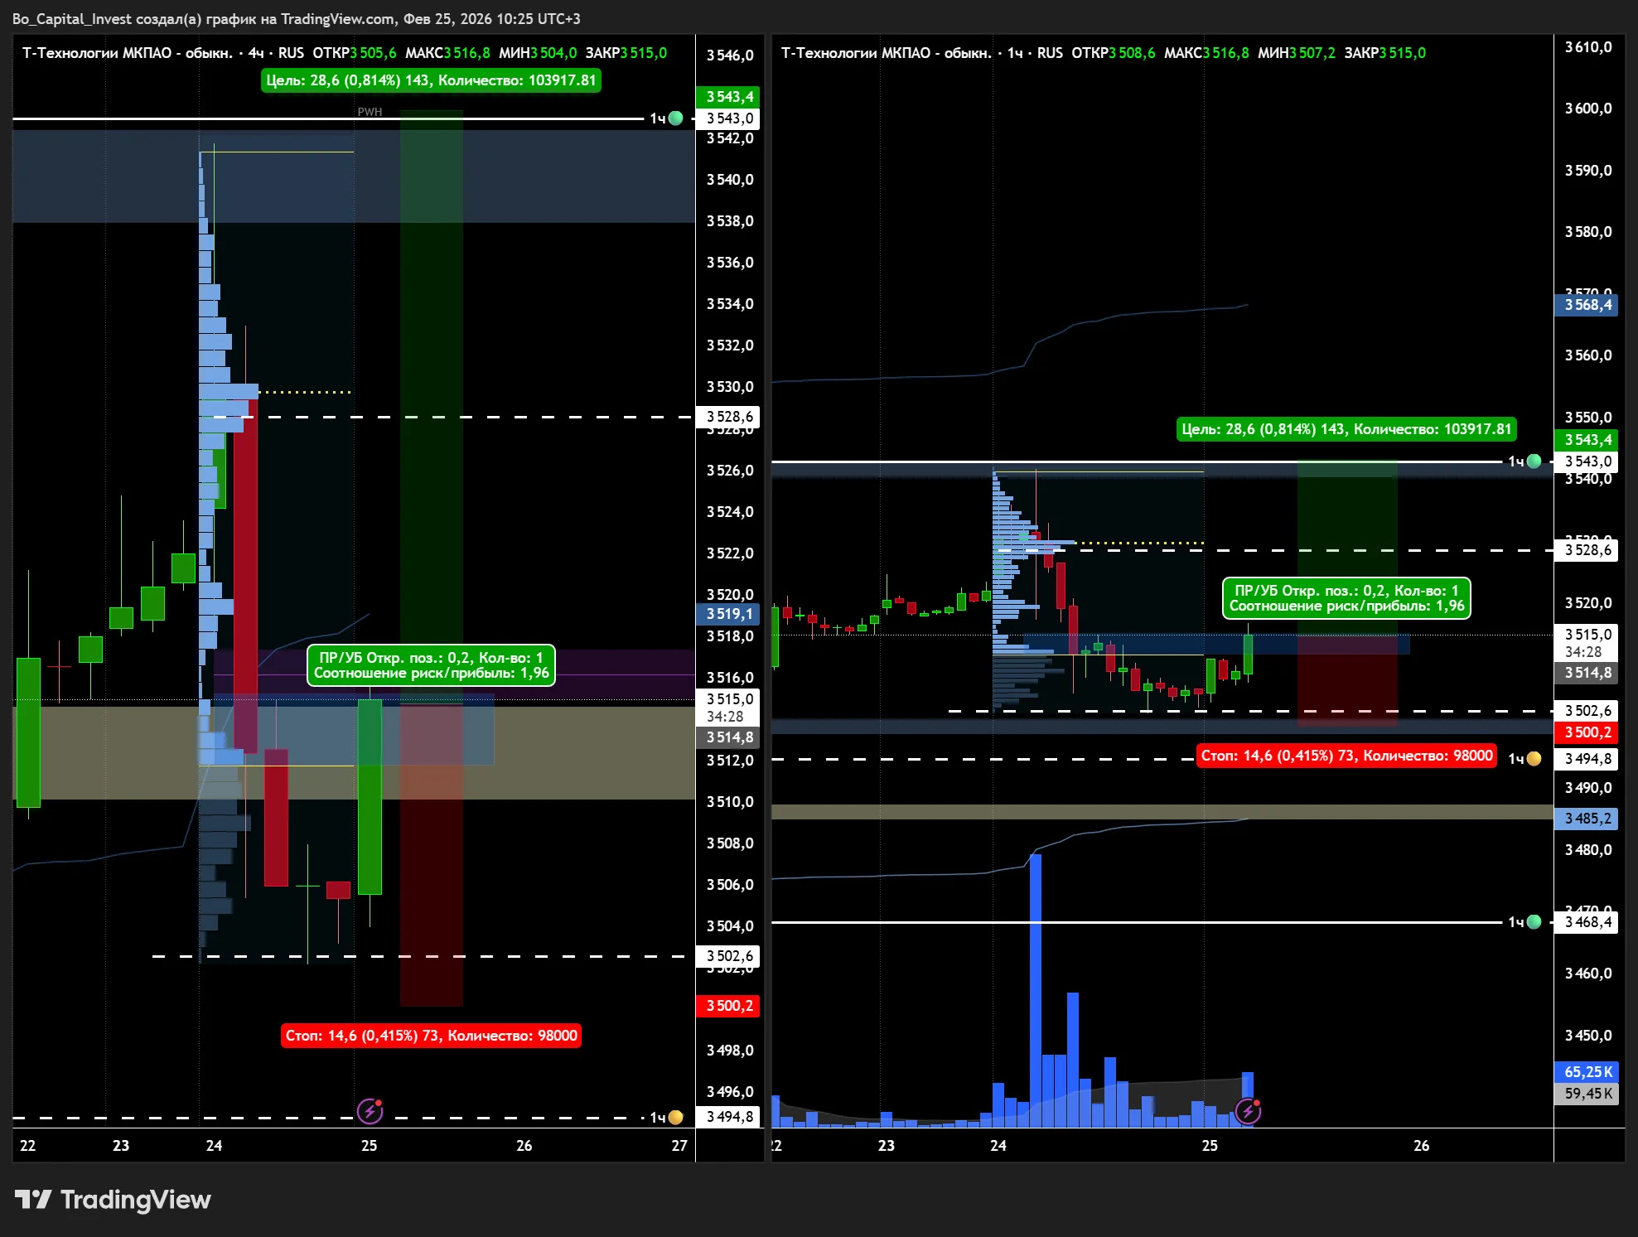This screenshot has width=1638, height=1237.
Task: Click the 3502,6 price tag on 1ч chart
Action: [1587, 711]
